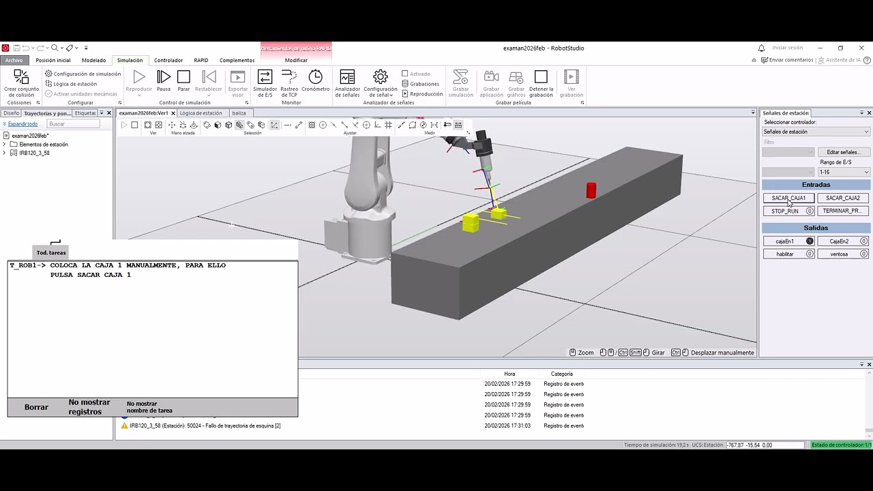
Task: Open the Cronómetro tool
Action: click(x=315, y=80)
